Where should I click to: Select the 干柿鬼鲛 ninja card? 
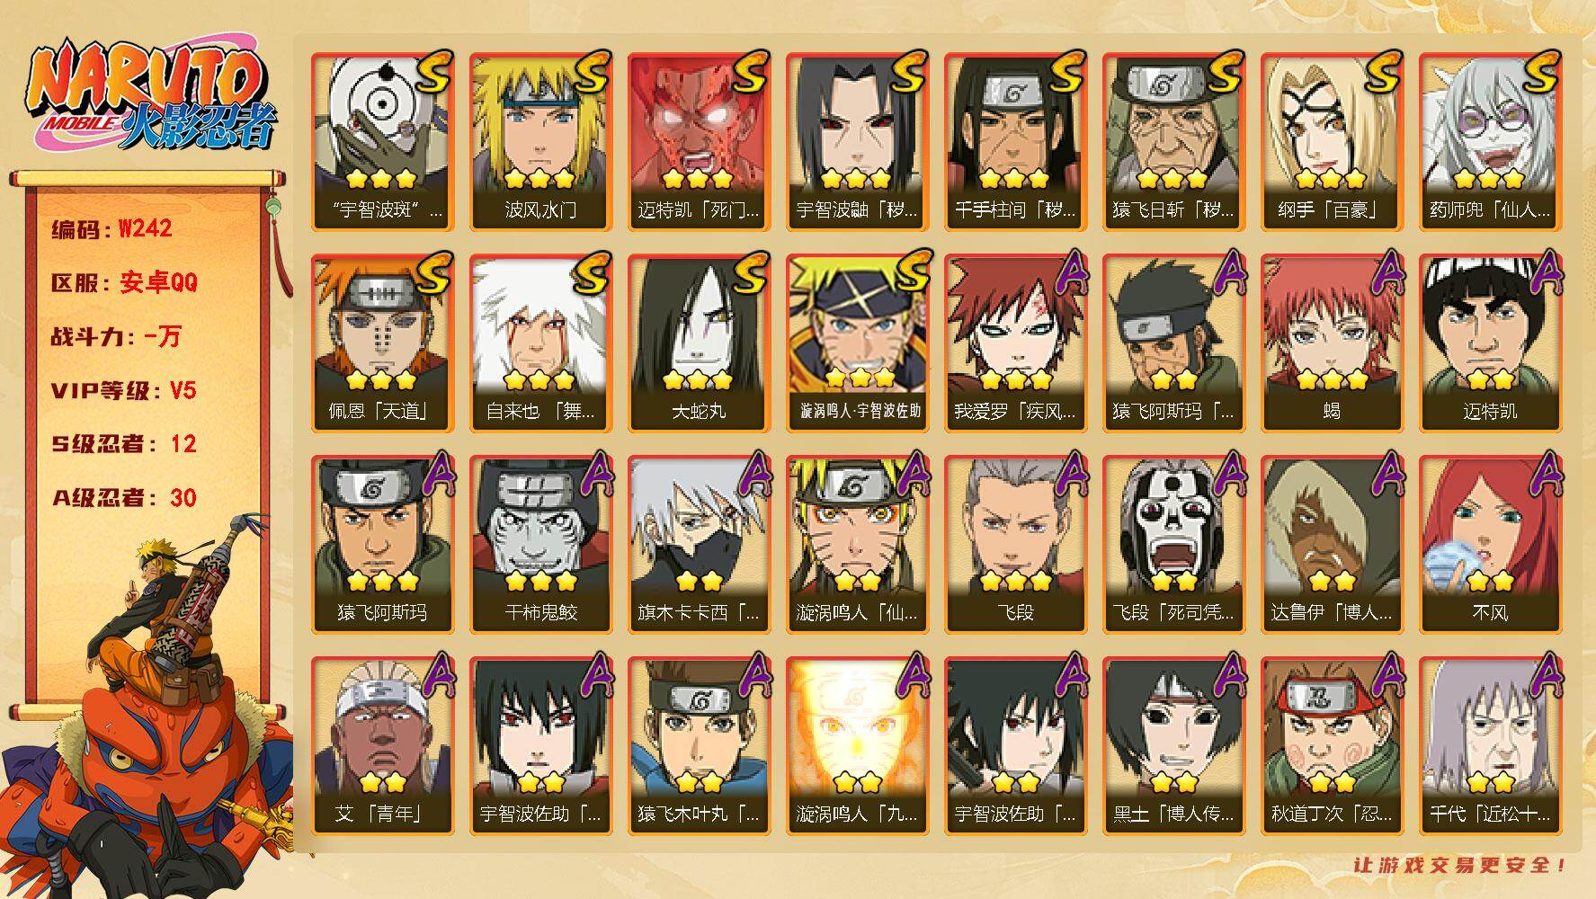540,544
